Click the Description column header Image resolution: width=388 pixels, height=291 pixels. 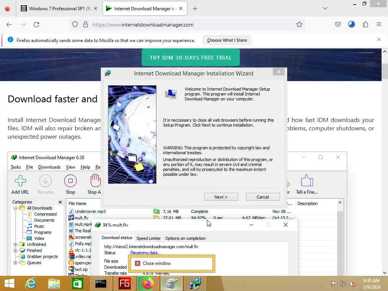click(307, 203)
